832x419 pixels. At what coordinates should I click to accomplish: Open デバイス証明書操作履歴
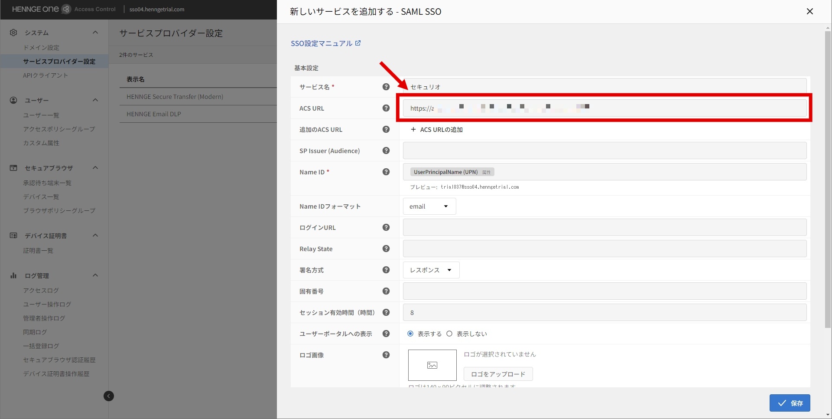pyautogui.click(x=56, y=373)
